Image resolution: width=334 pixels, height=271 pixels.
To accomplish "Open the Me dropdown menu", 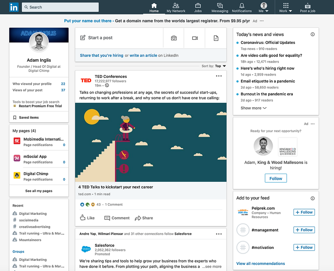I will [263, 7].
